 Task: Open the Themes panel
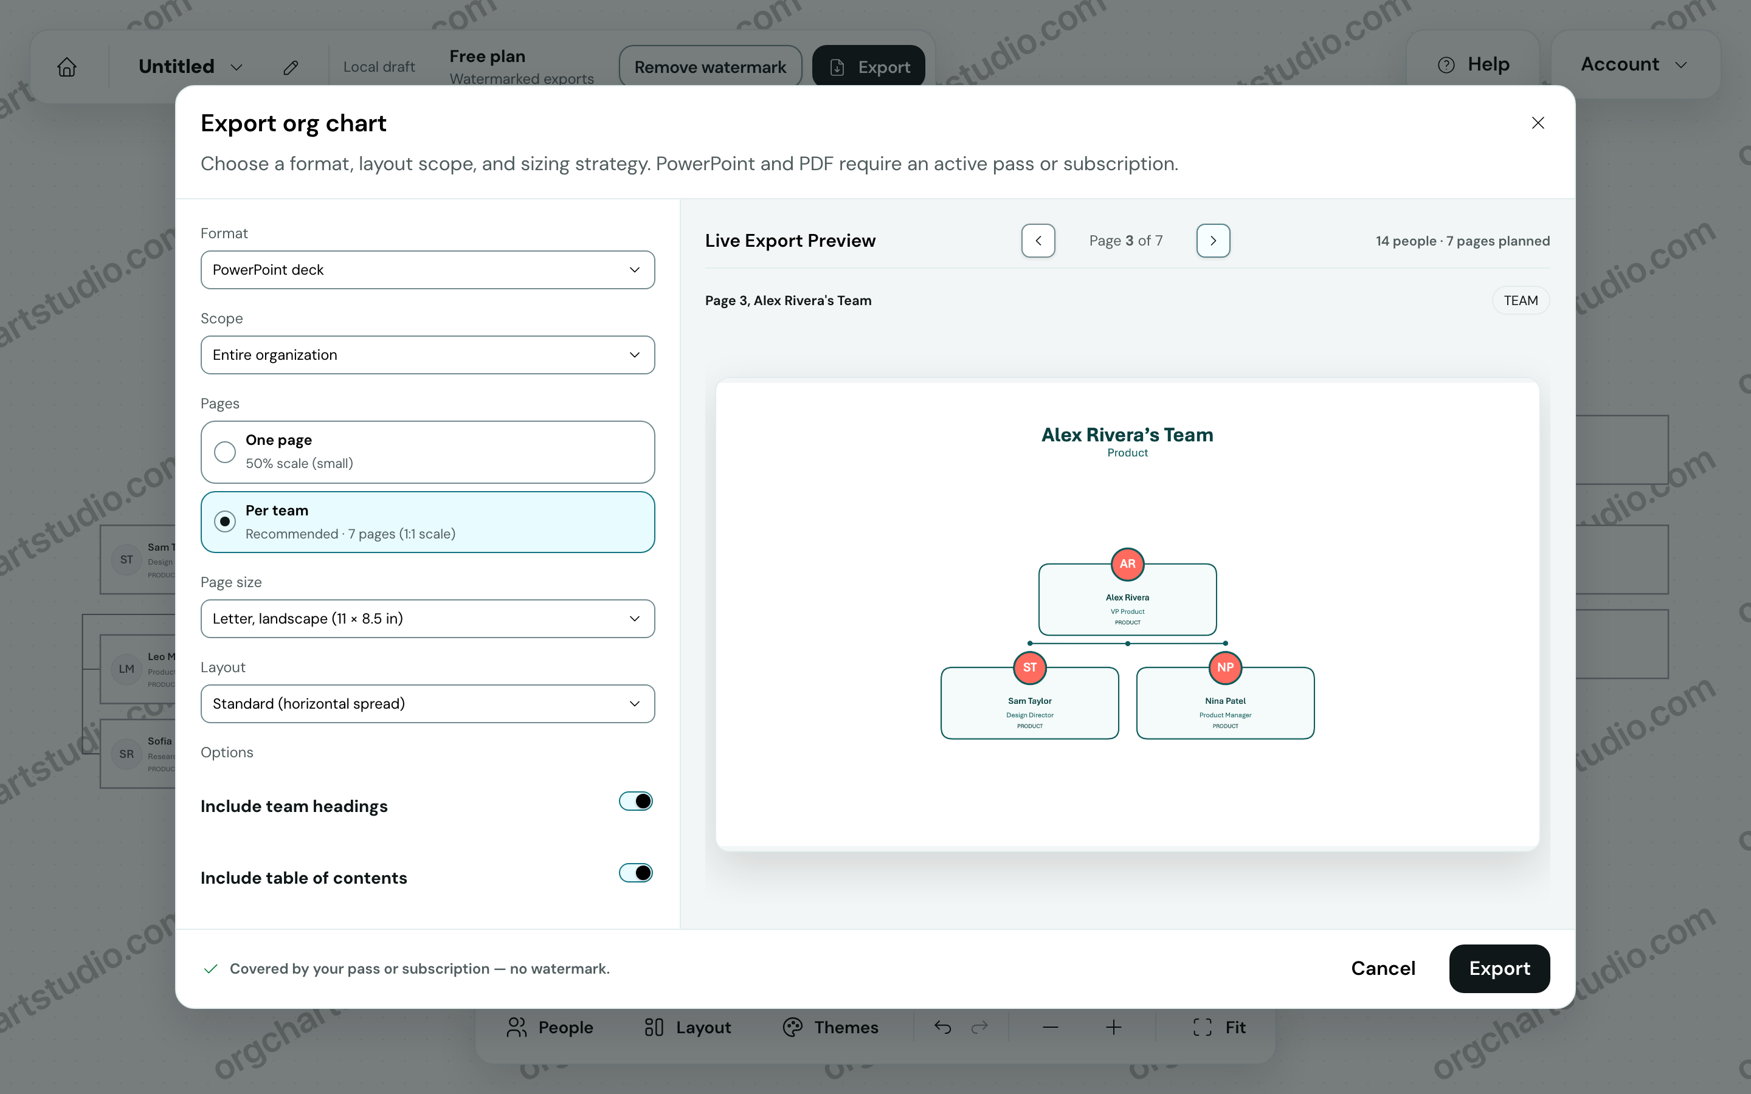831,1027
